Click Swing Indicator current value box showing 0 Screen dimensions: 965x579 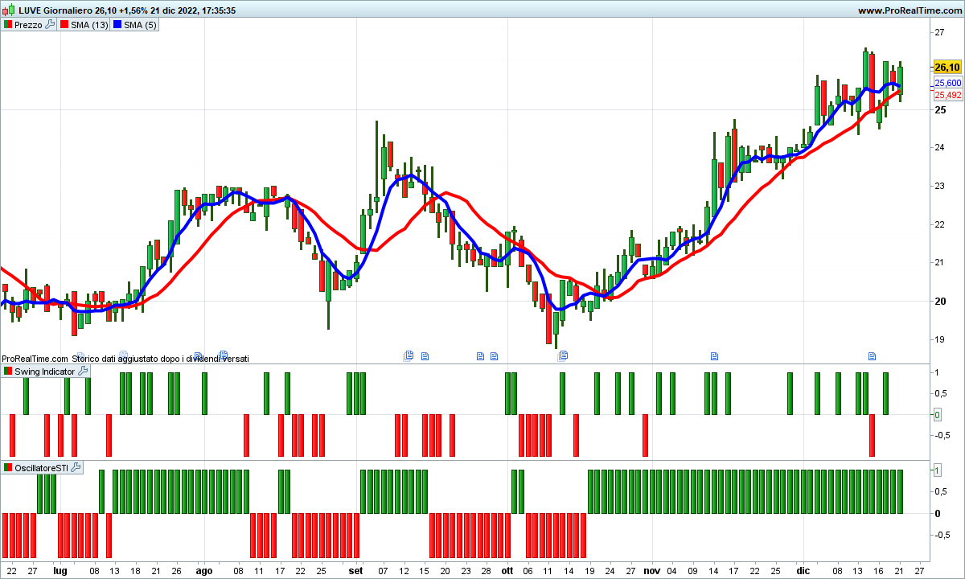938,414
